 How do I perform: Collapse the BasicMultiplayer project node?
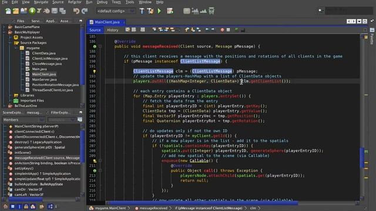pyautogui.click(x=4, y=32)
